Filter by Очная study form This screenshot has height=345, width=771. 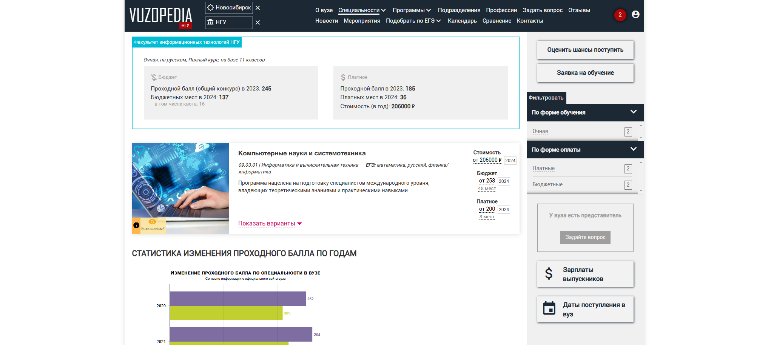540,131
